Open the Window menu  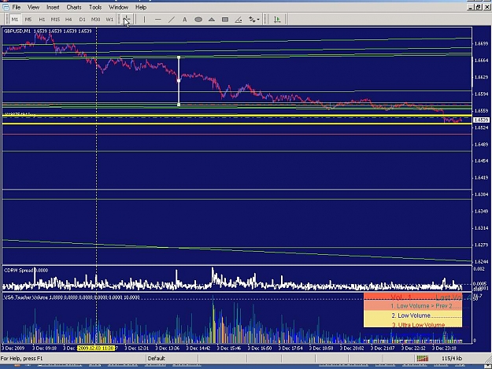click(118, 7)
